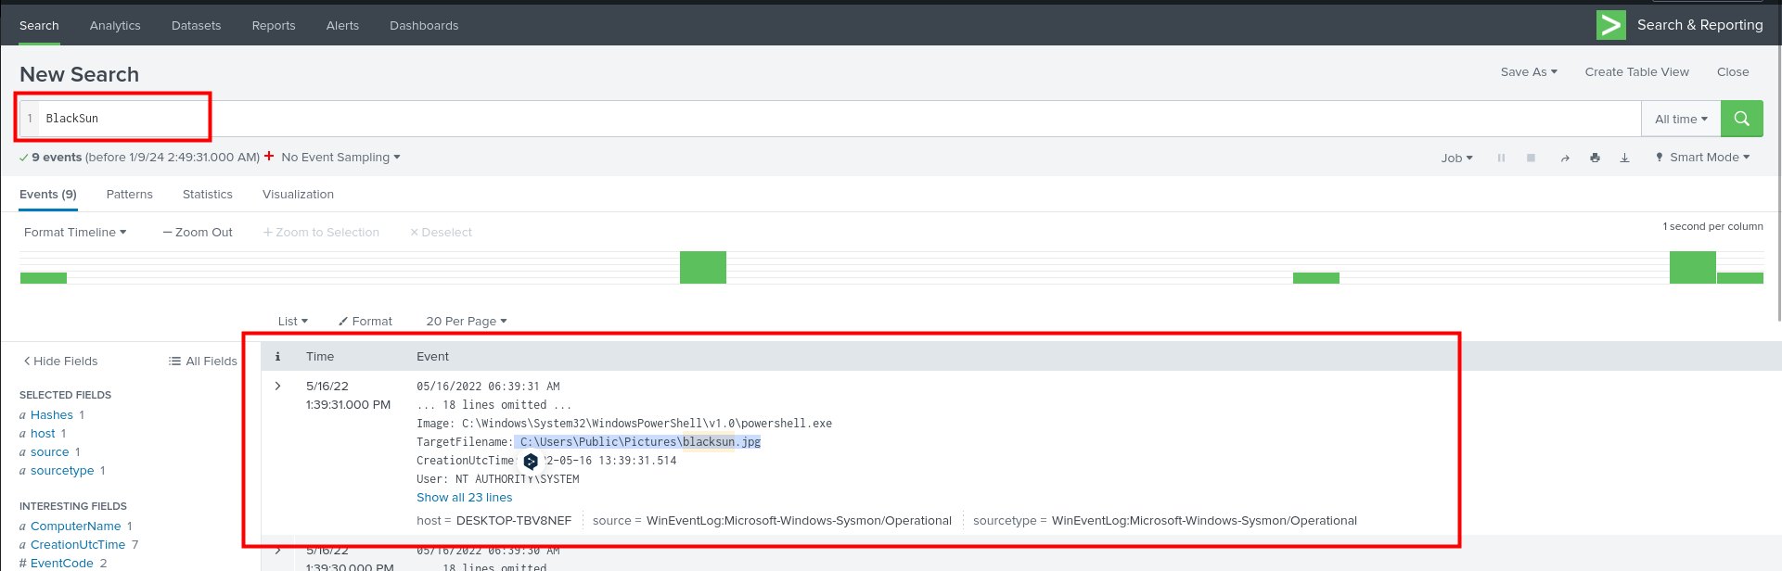Click the tallest green timeline bar
Image resolution: width=1782 pixels, height=571 pixels.
coord(702,268)
